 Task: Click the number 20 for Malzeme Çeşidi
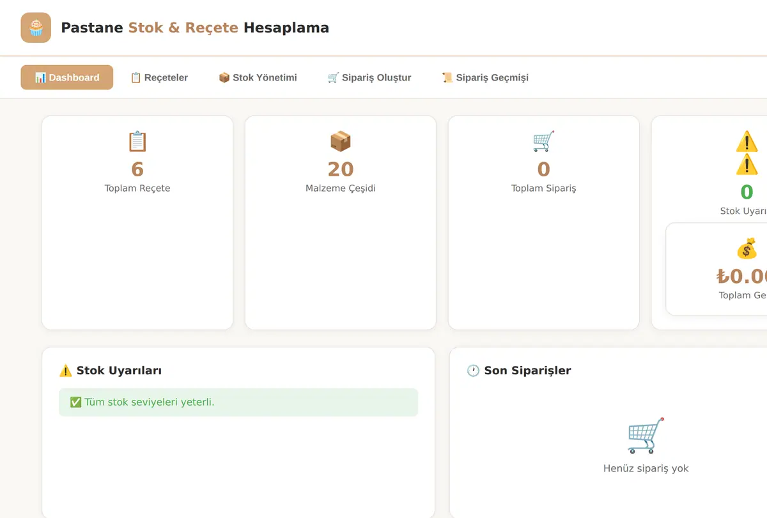341,169
